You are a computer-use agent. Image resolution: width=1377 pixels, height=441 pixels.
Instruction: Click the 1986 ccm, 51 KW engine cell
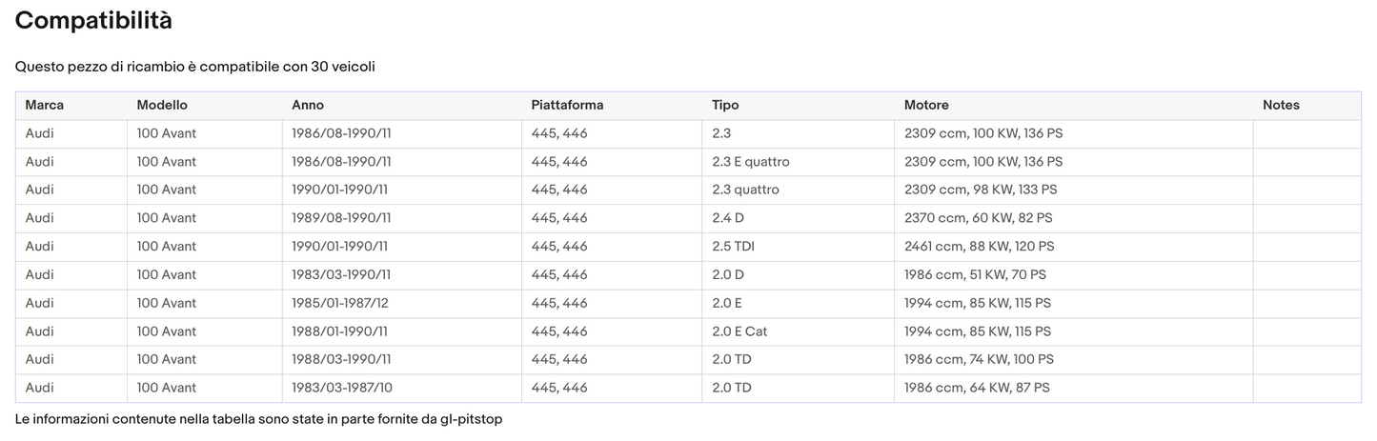[x=975, y=274]
